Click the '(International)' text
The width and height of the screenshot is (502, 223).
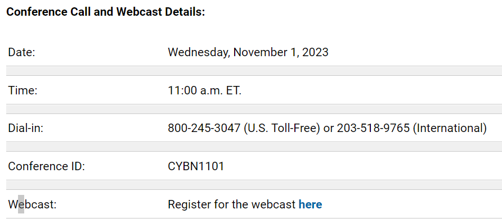[x=450, y=128]
